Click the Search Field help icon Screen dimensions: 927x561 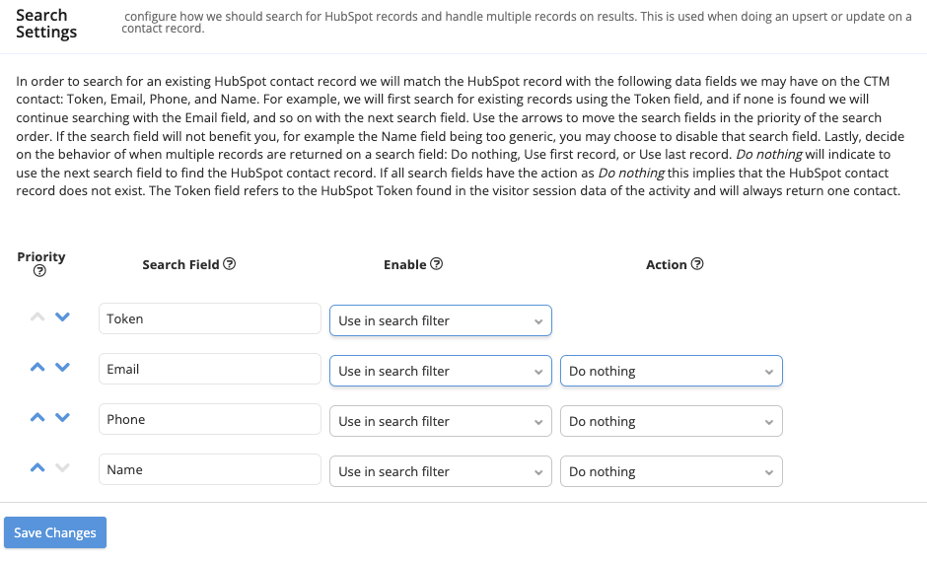230,264
